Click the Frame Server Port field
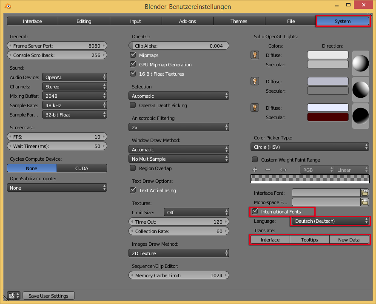 coord(57,46)
